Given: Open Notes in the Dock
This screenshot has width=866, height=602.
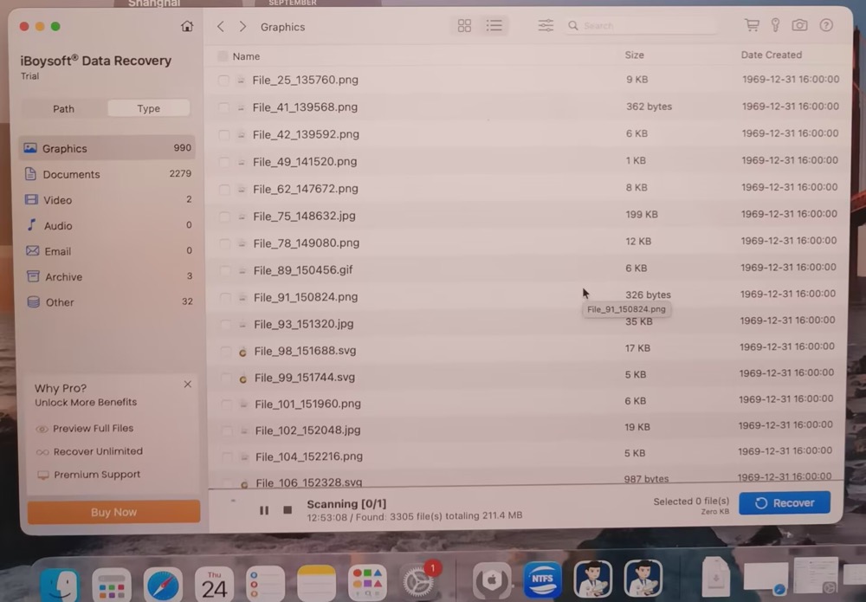Looking at the screenshot, I should point(316,584).
